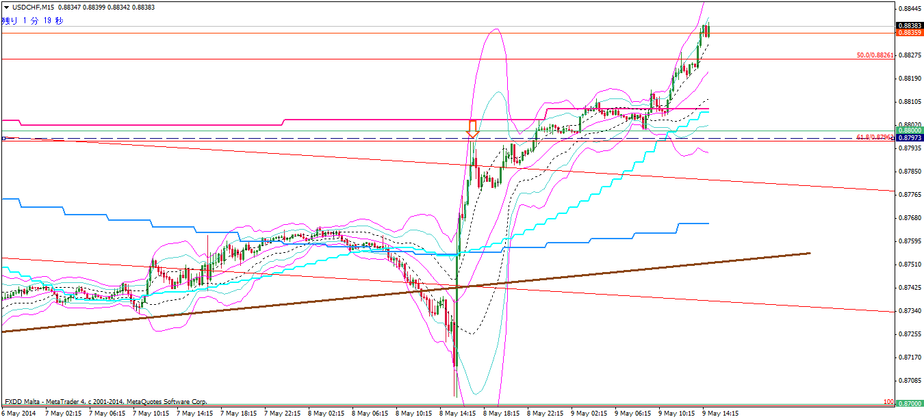Click the 0.87680 price scale value
Screen dimensions: 924x419
click(x=909, y=218)
